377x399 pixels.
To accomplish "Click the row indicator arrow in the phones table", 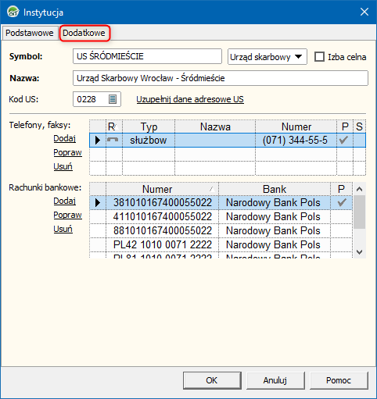I will pos(98,140).
